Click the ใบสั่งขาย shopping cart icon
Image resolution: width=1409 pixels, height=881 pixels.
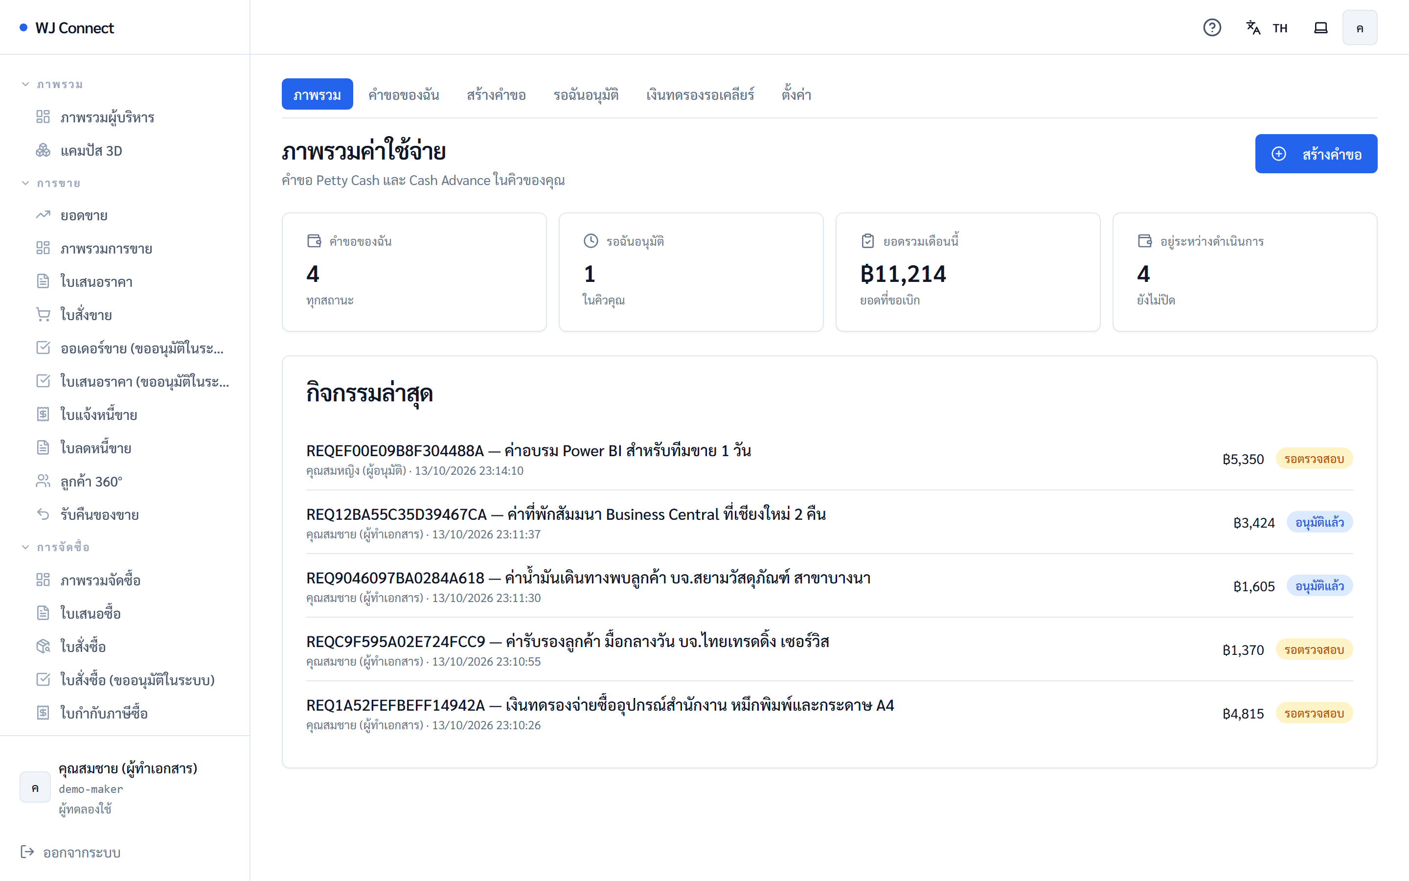(x=43, y=315)
